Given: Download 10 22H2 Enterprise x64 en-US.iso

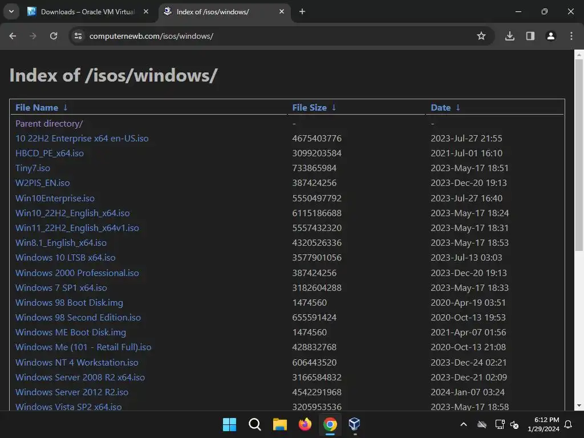Looking at the screenshot, I should [82, 139].
